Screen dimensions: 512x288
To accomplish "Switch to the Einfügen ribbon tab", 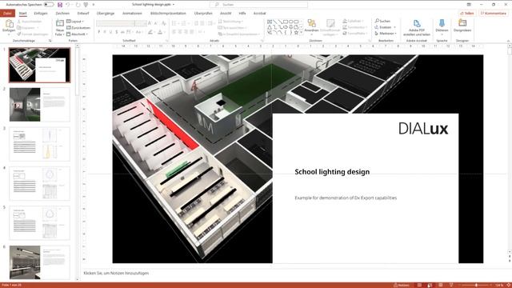I will pyautogui.click(x=41, y=14).
